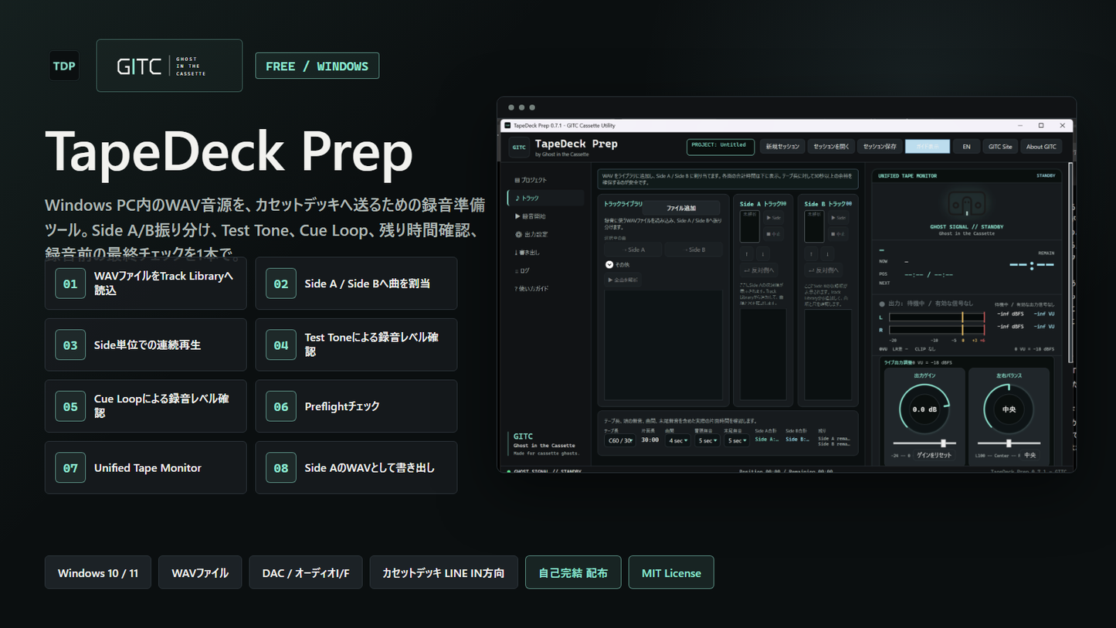Open the 書き出し export section
Viewport: 1116px width, 628px height.
tap(545, 253)
